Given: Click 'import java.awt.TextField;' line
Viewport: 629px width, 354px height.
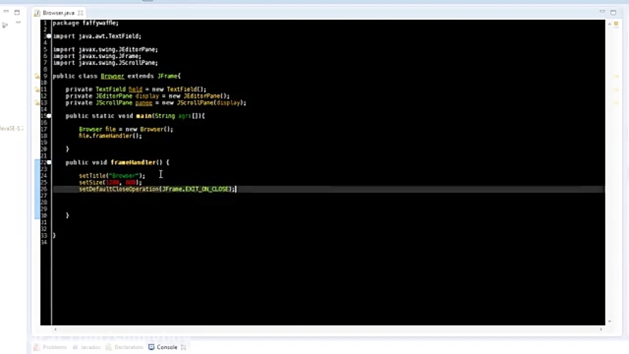Looking at the screenshot, I should click(x=96, y=36).
